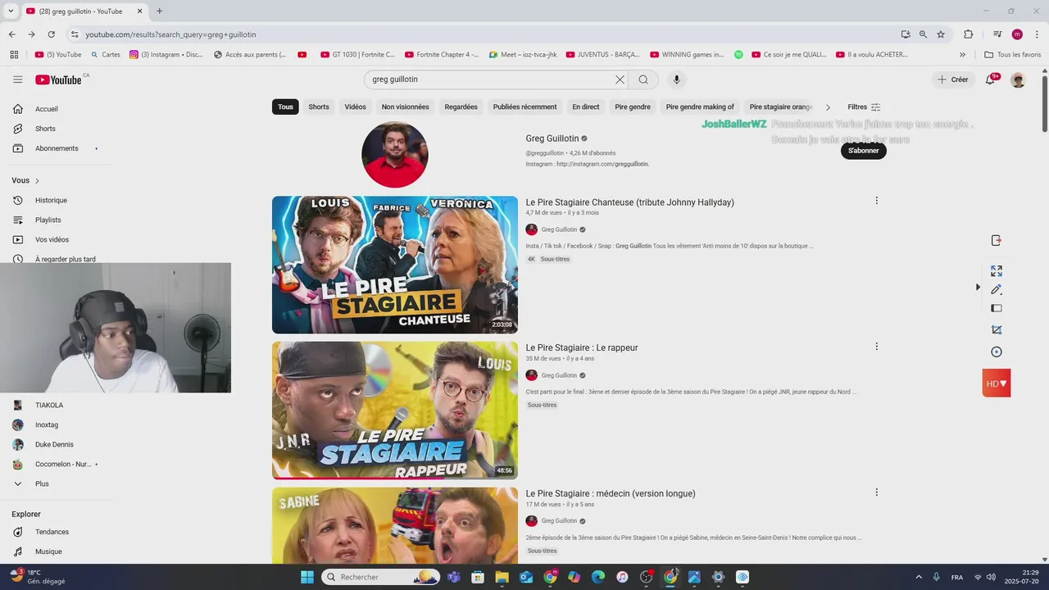Start voice search with the microphone
Screen dimensions: 1049x590
point(676,79)
